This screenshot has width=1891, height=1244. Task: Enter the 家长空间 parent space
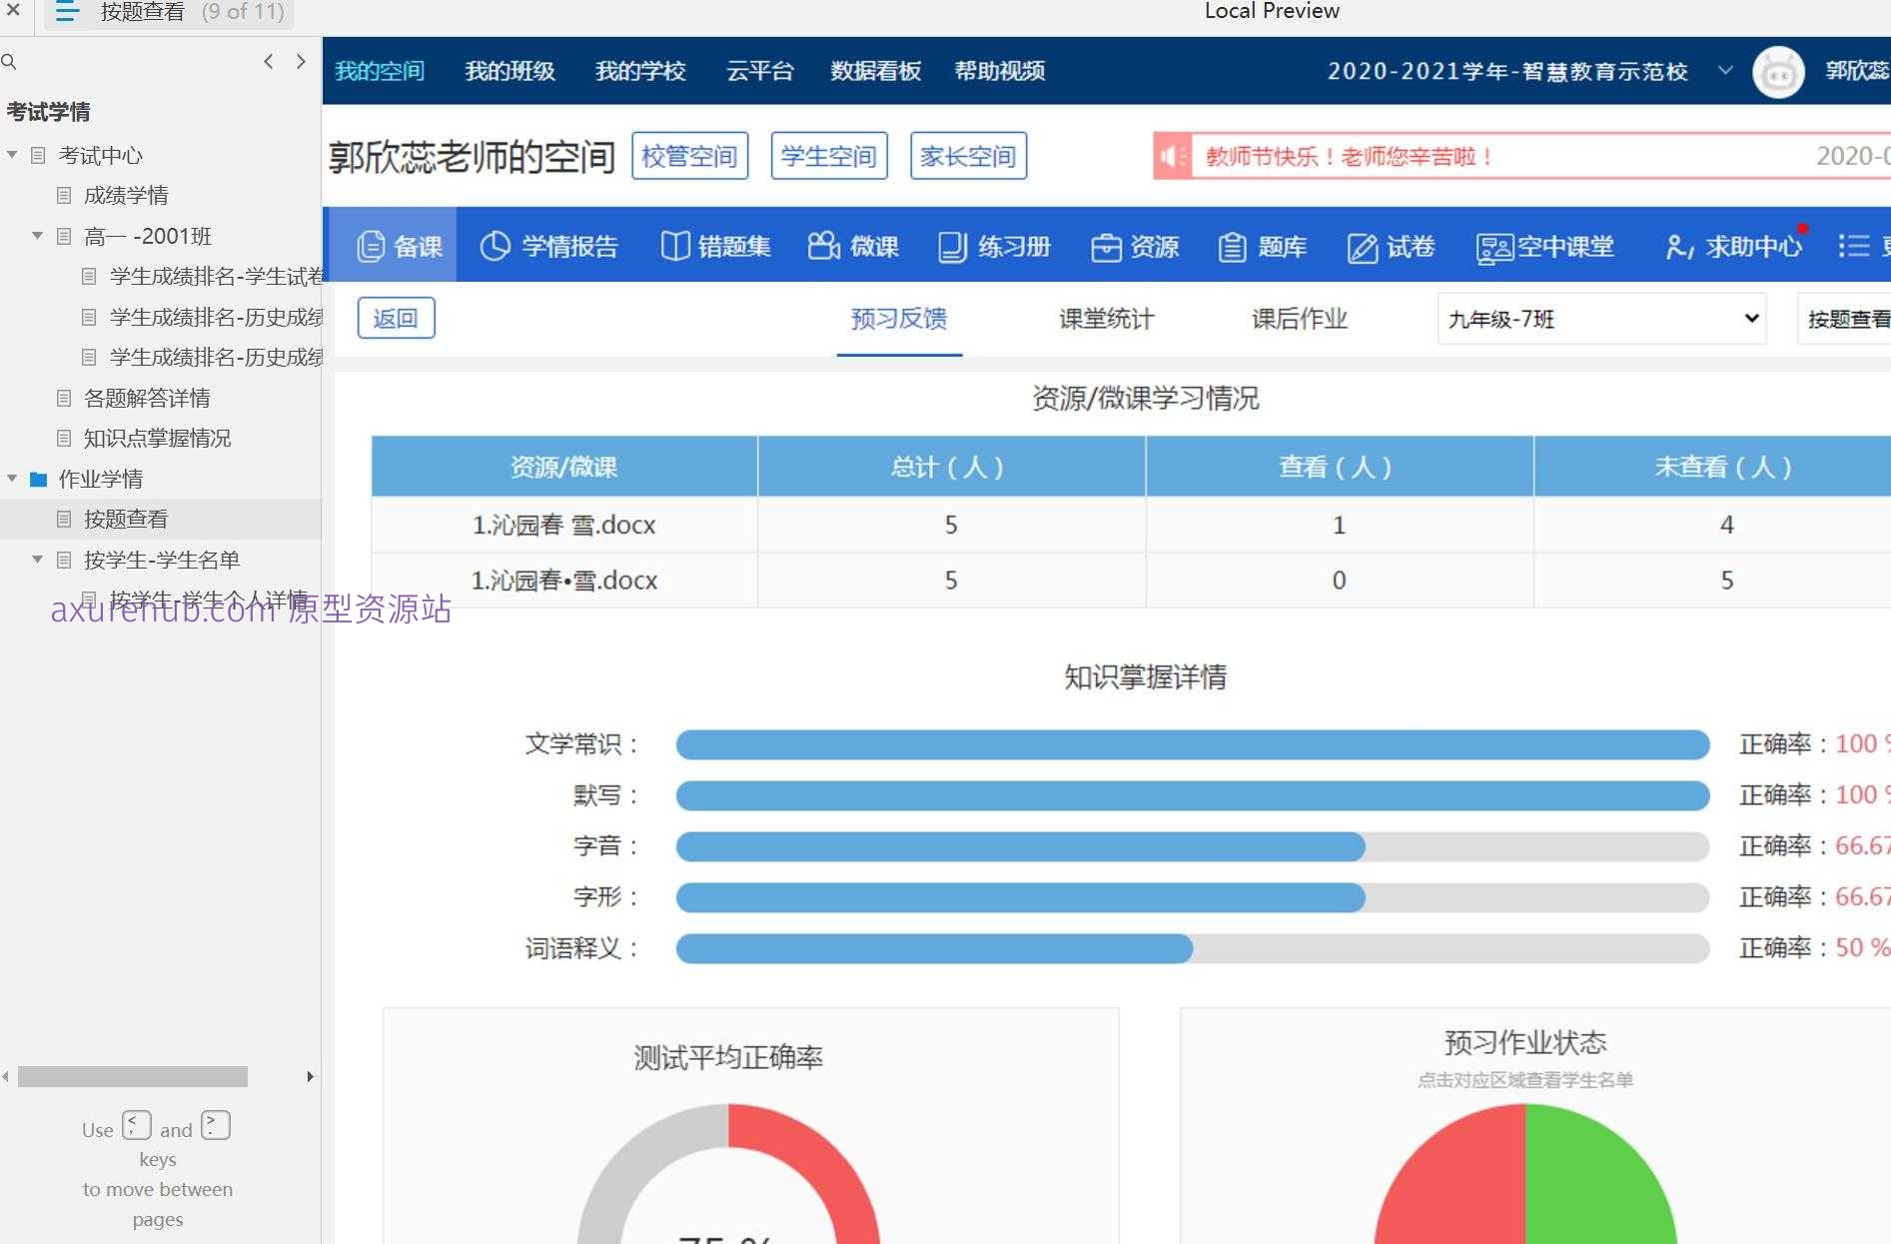967,155
